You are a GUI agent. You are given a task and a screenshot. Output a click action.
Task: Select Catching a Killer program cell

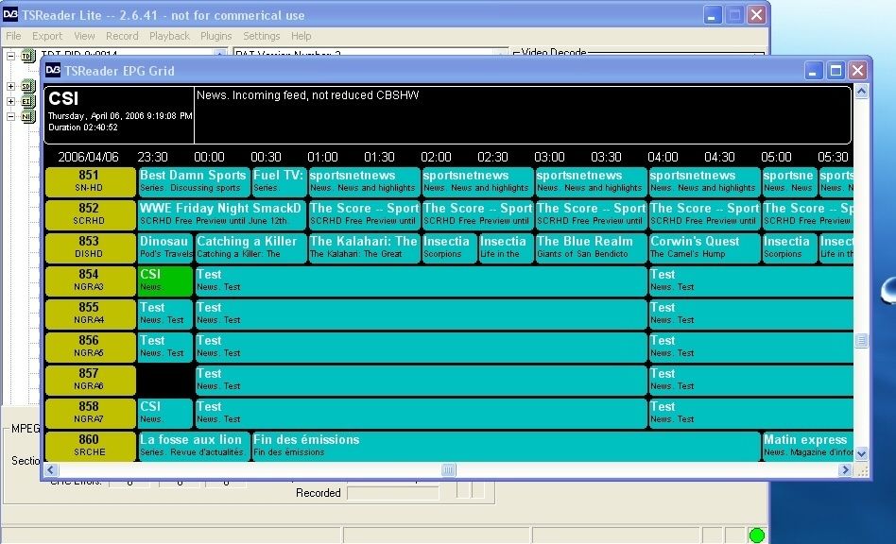coord(250,247)
